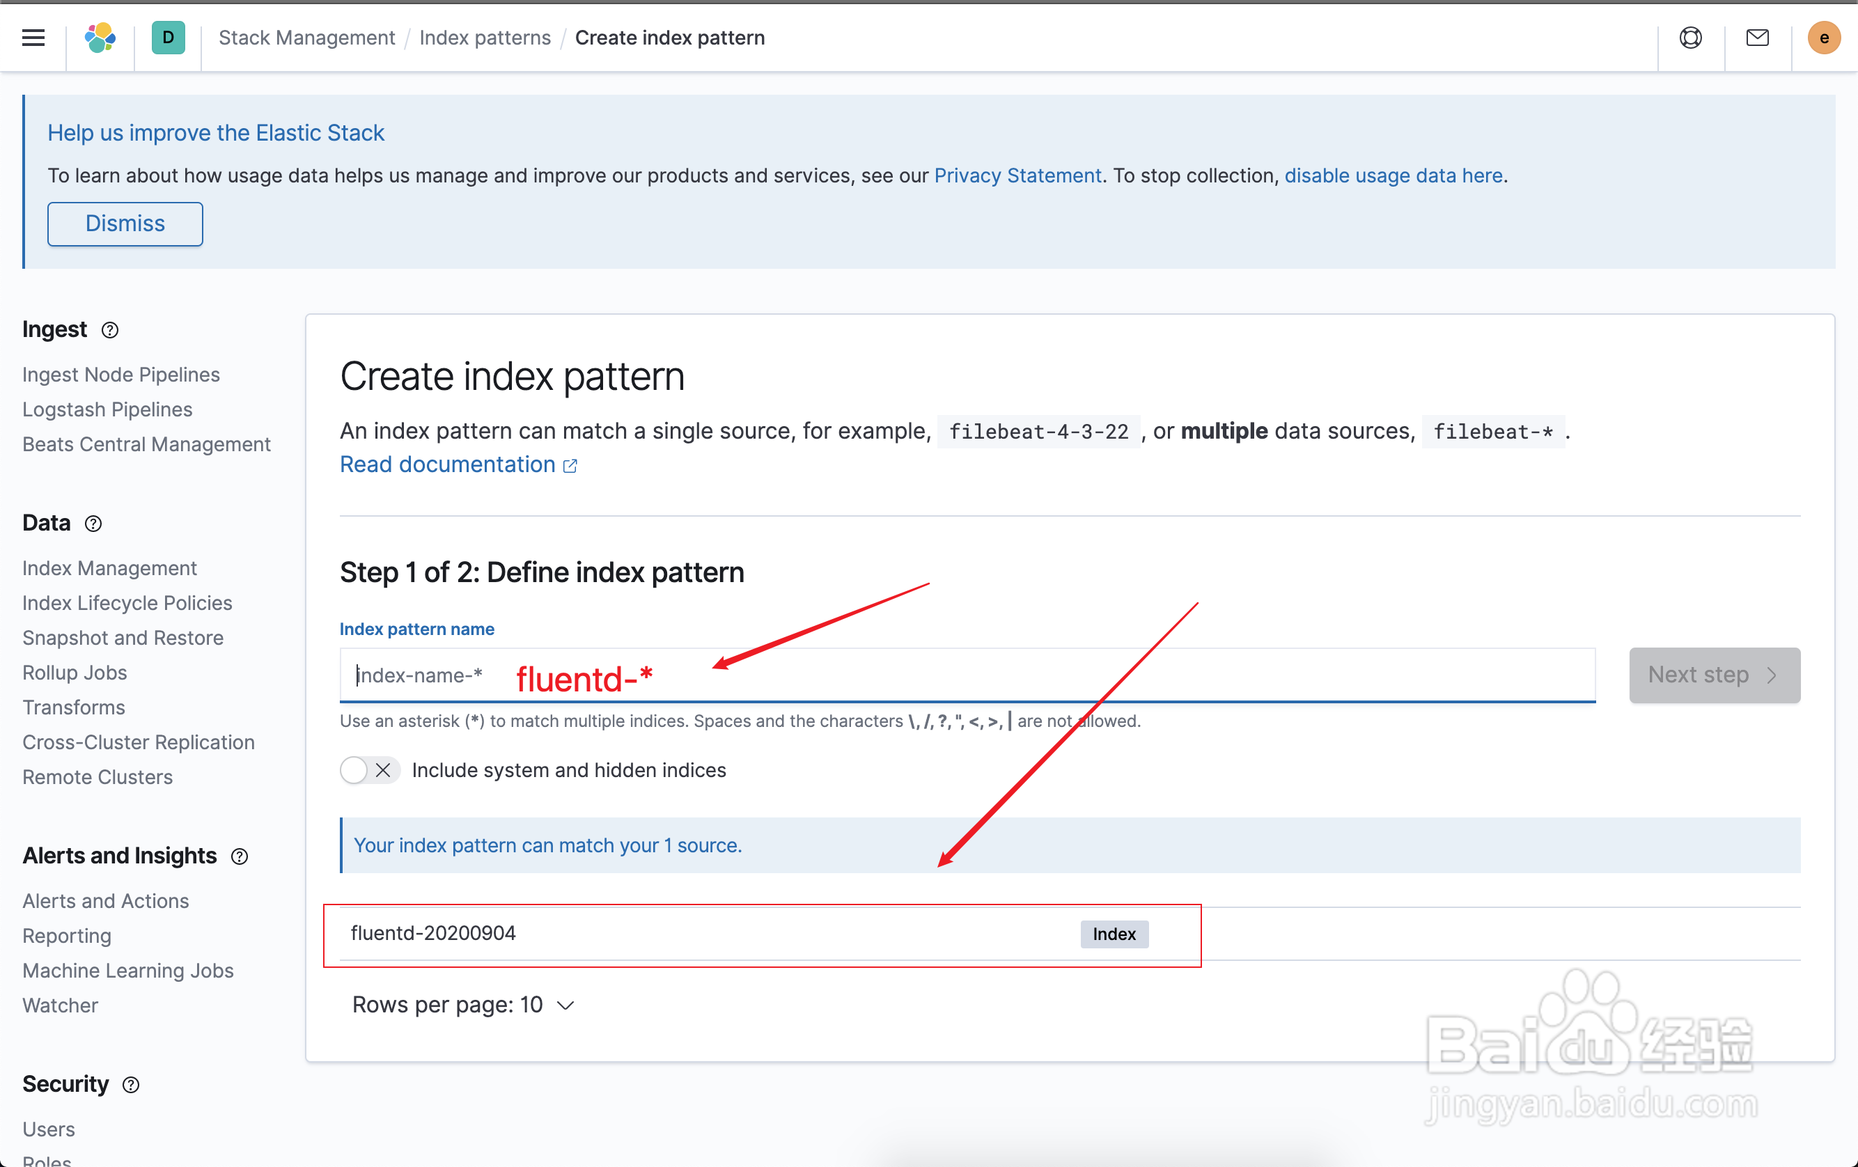
Task: Dismiss the Elastic Stack notice
Action: click(x=125, y=224)
